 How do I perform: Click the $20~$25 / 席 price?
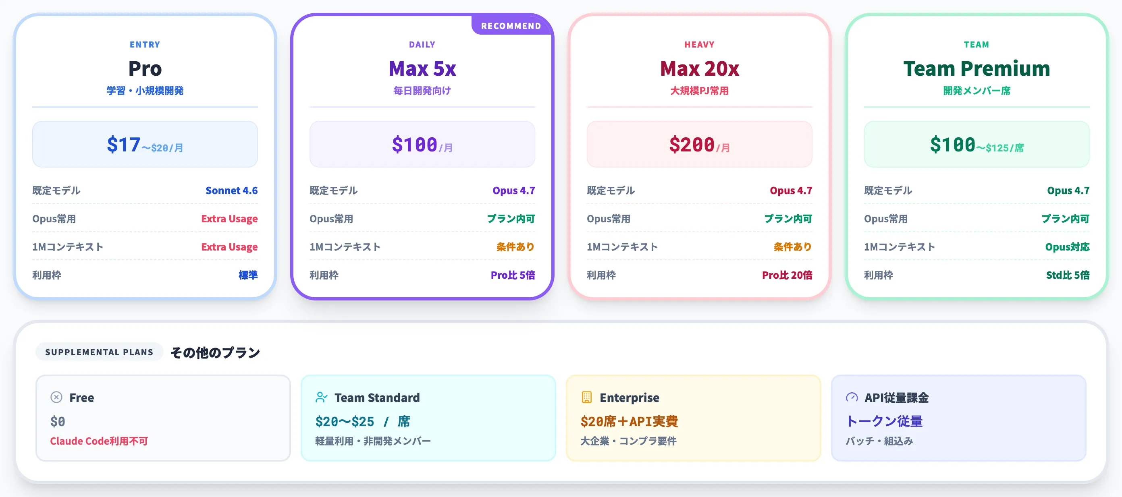click(362, 421)
